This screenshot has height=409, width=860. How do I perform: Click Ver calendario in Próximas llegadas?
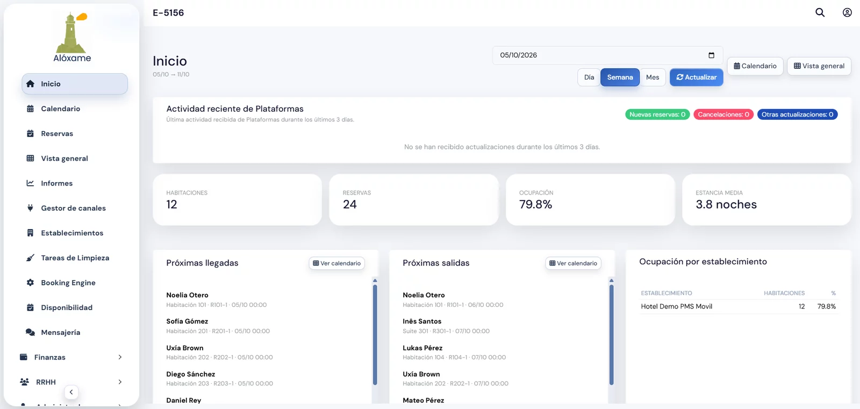click(337, 263)
